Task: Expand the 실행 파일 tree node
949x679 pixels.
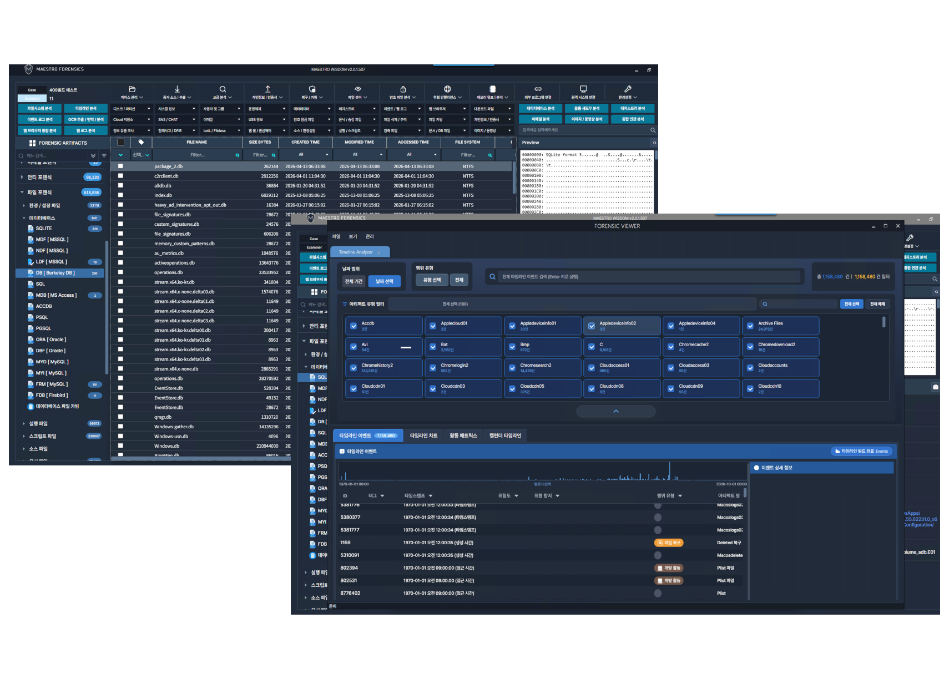Action: 23,423
